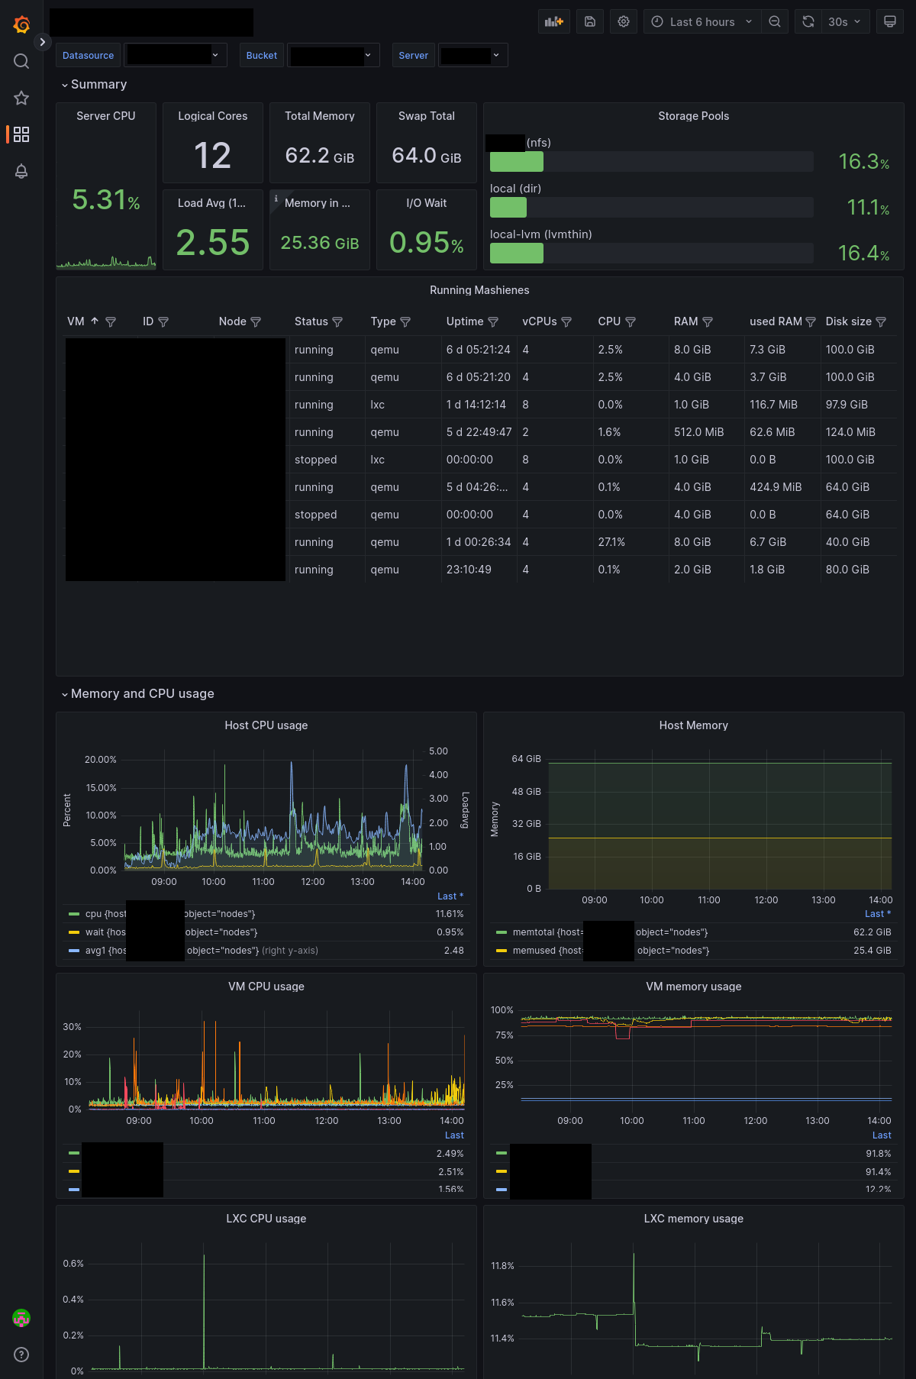Click the Add panel icon
916x1379 pixels.
click(x=553, y=21)
